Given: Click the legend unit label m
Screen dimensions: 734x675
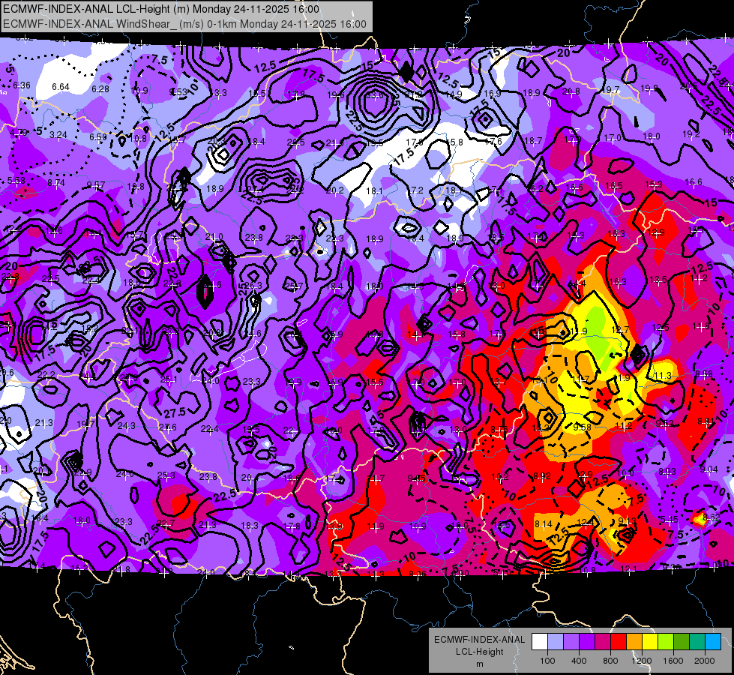Looking at the screenshot, I should pos(479,664).
